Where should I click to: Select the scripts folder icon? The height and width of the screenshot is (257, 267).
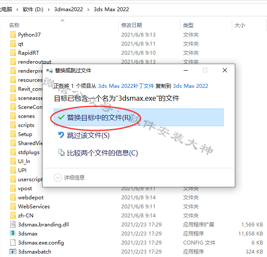click(x=13, y=125)
